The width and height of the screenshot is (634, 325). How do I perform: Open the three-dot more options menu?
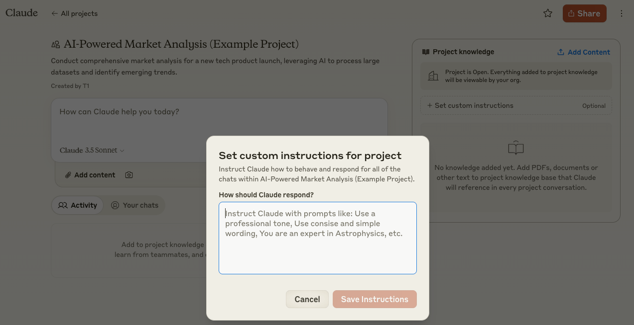pos(621,13)
